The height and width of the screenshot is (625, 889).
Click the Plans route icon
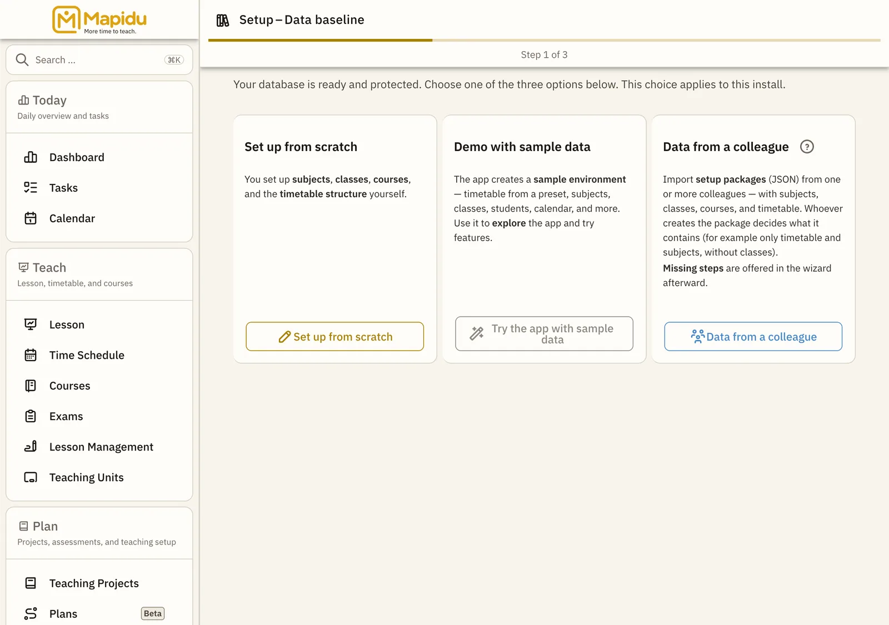(31, 614)
